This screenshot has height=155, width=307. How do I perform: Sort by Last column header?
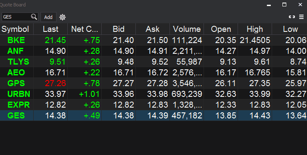pyautogui.click(x=50, y=29)
